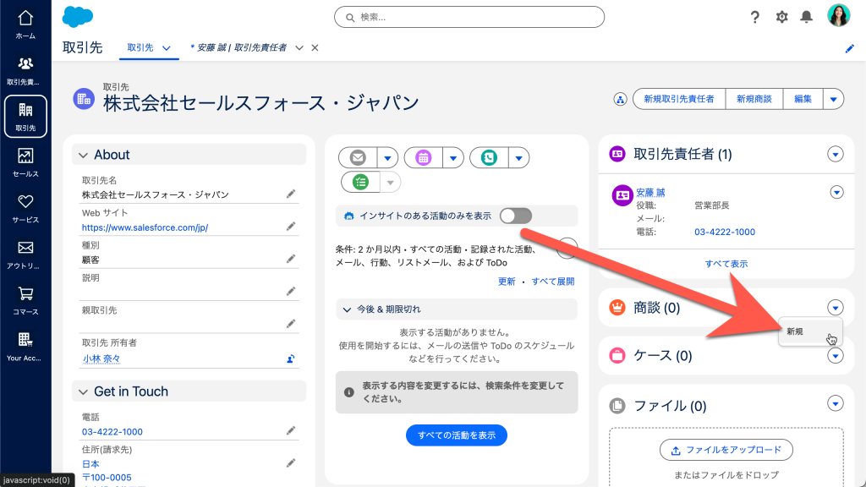The width and height of the screenshot is (866, 487).
Task: Click ファイルをアップロード button
Action: (x=726, y=450)
